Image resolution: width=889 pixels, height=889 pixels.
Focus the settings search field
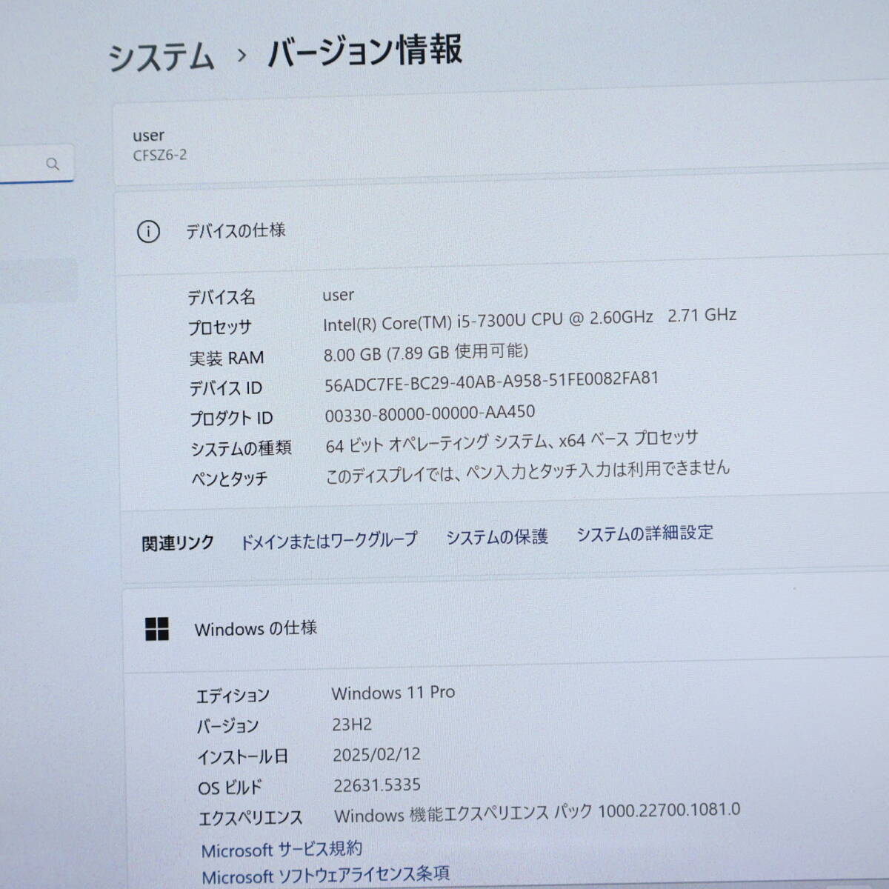click(x=36, y=163)
